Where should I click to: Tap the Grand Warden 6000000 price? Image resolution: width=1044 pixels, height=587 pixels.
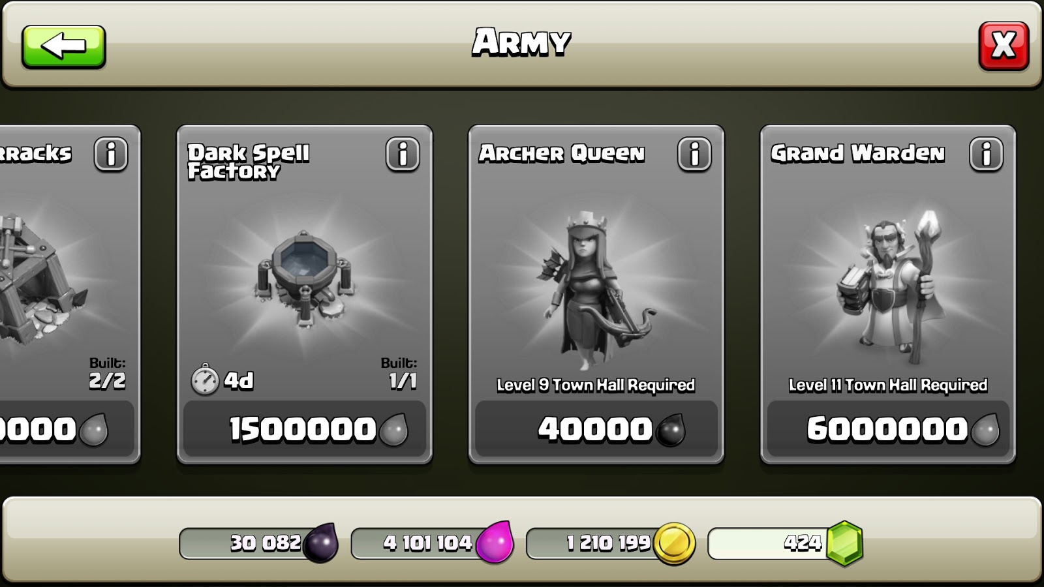tap(888, 429)
